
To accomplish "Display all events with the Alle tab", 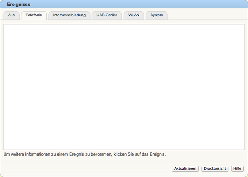I will tap(11, 15).
